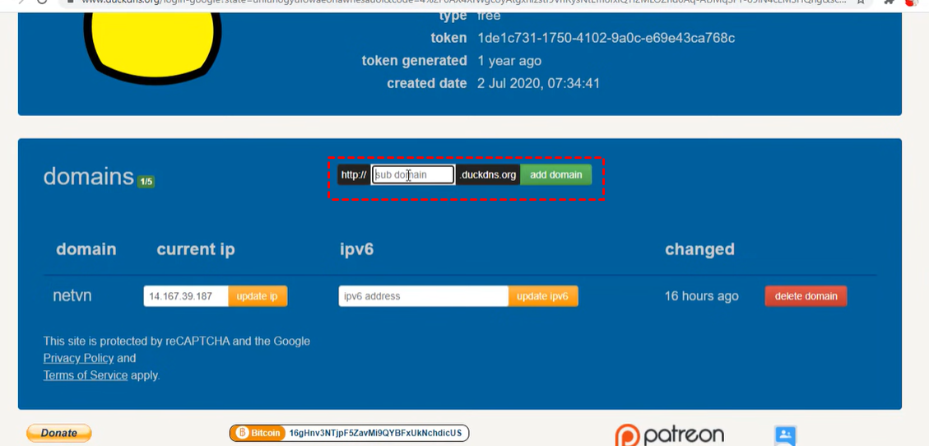
Task: Click the Bitcoin coin icon
Action: click(242, 433)
